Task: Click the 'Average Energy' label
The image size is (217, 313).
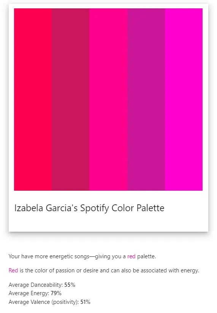Action: pos(29,293)
